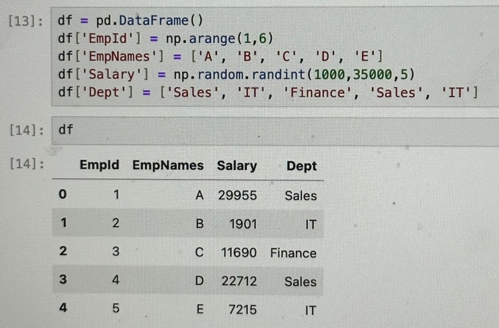The image size is (499, 328).
Task: Click the salary value 29955
Action: click(237, 195)
